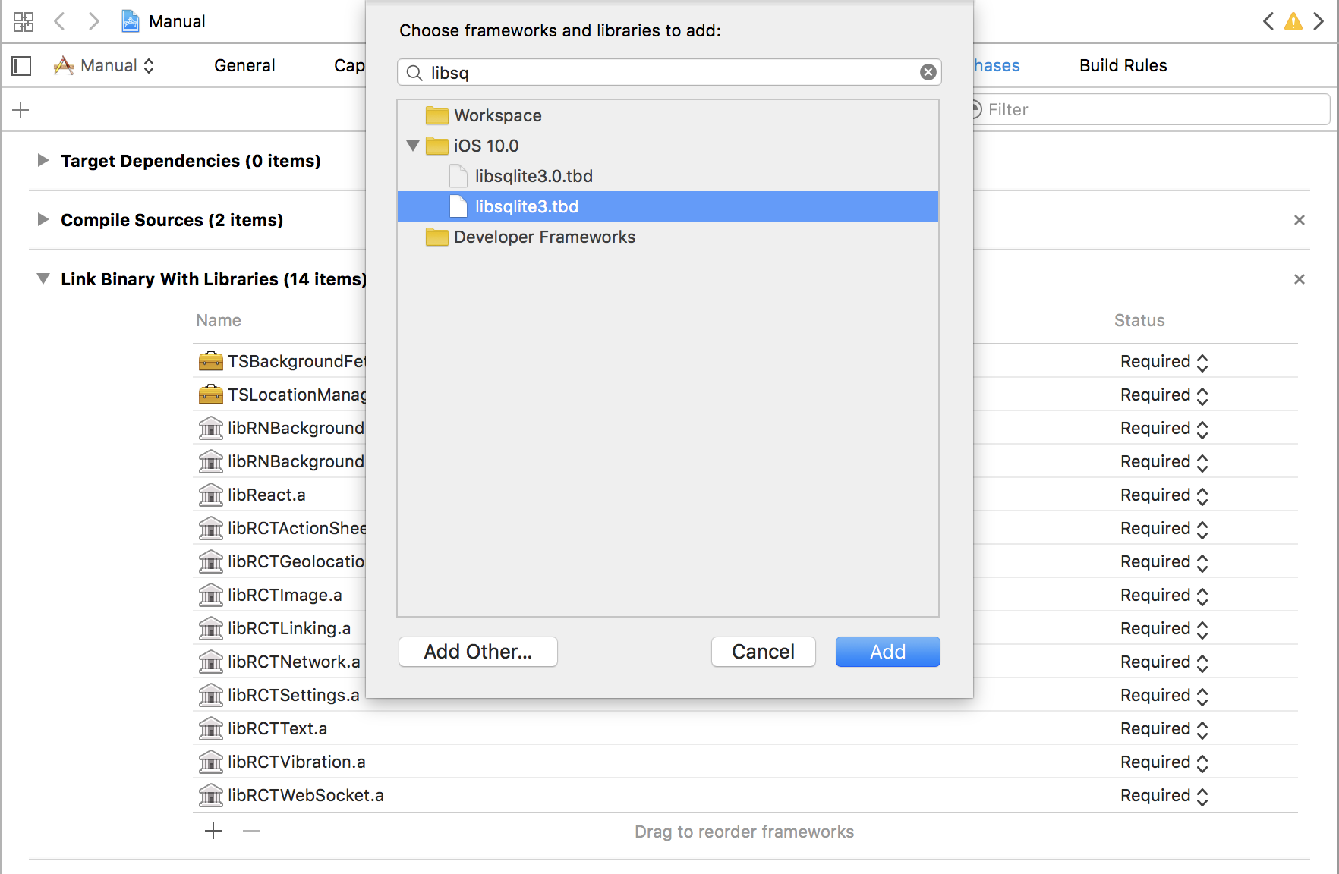
Task: Select libsqlite3.tbd in the list
Action: pos(668,206)
